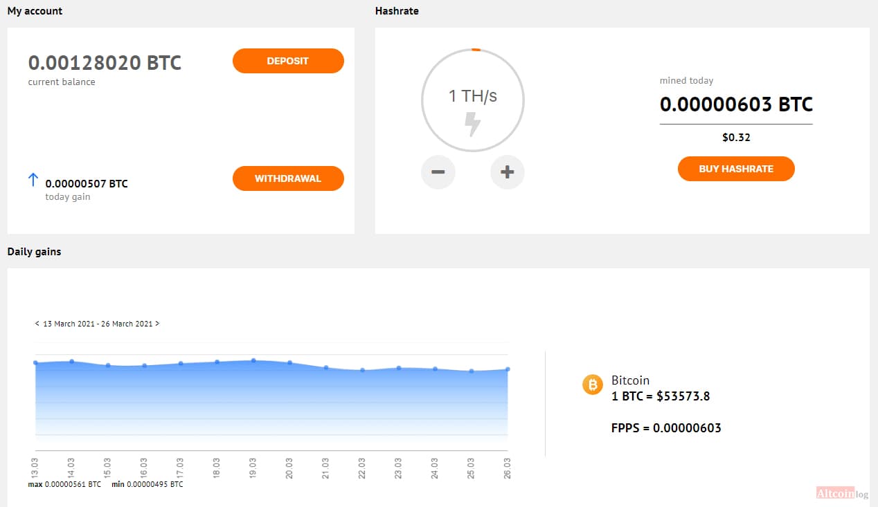Open the Deposit page

click(288, 61)
